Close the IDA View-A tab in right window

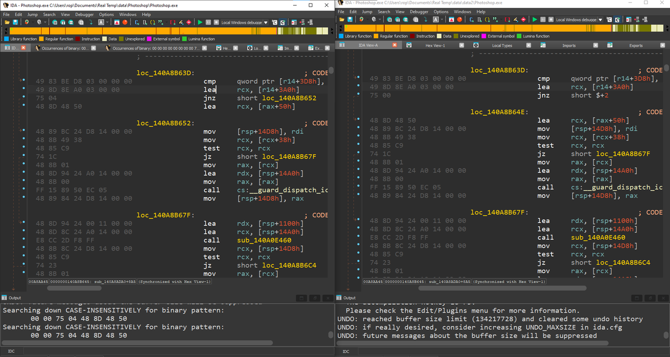point(395,45)
